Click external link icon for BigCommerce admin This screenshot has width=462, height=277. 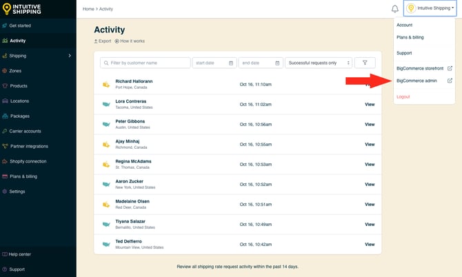click(x=450, y=81)
